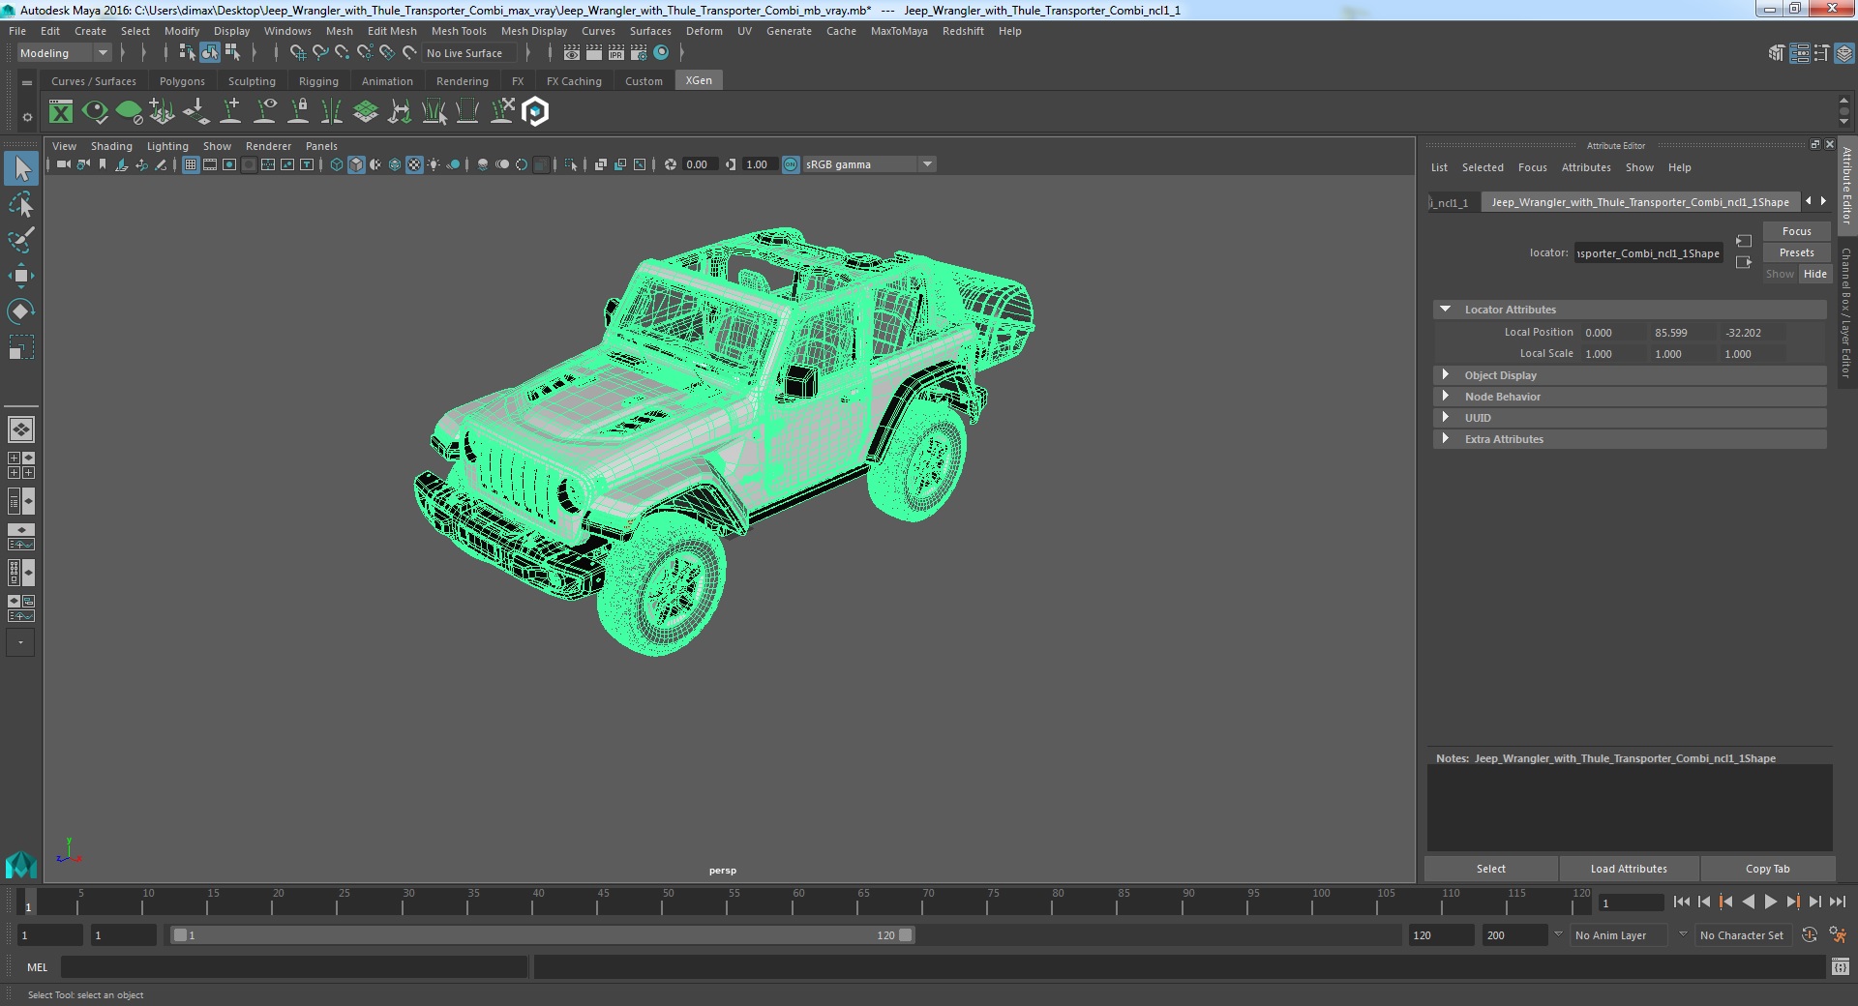This screenshot has width=1858, height=1006.
Task: Open animation preferences running-man icon
Action: pos(1838,935)
